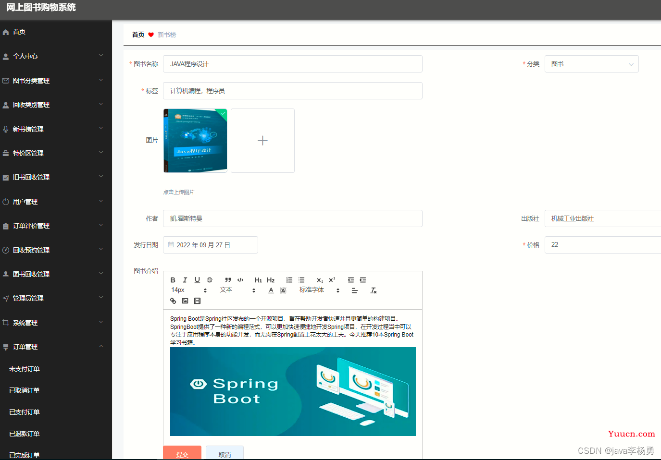Click the Spring Boot image in the editor

pyautogui.click(x=293, y=391)
